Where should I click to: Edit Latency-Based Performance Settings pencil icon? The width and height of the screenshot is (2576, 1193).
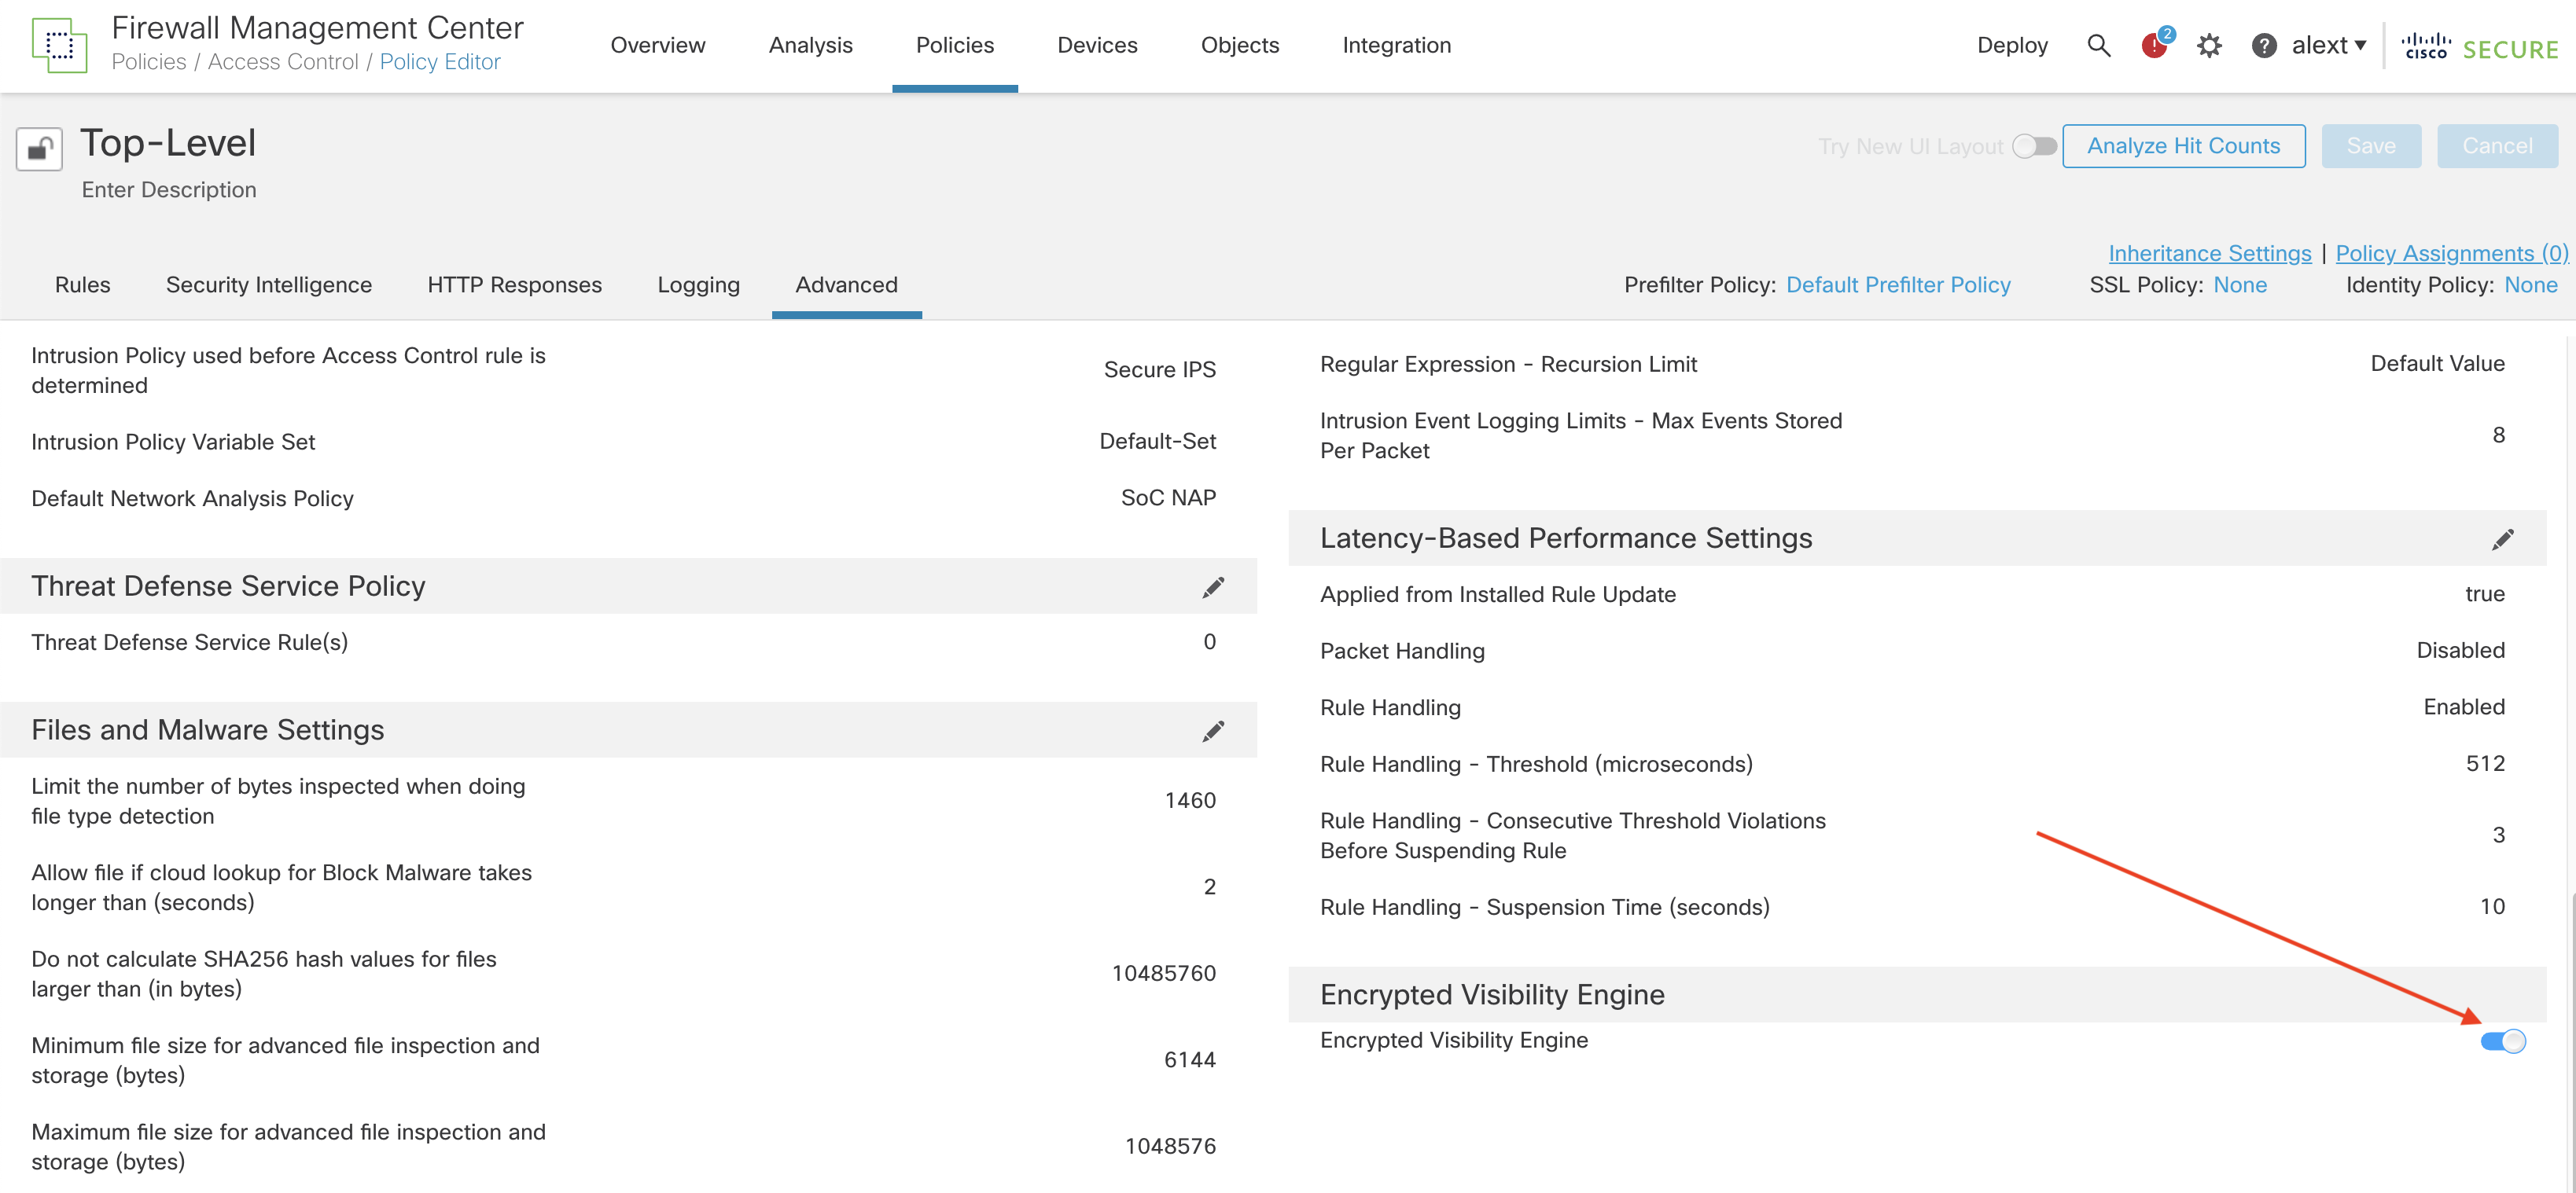pyautogui.click(x=2501, y=540)
